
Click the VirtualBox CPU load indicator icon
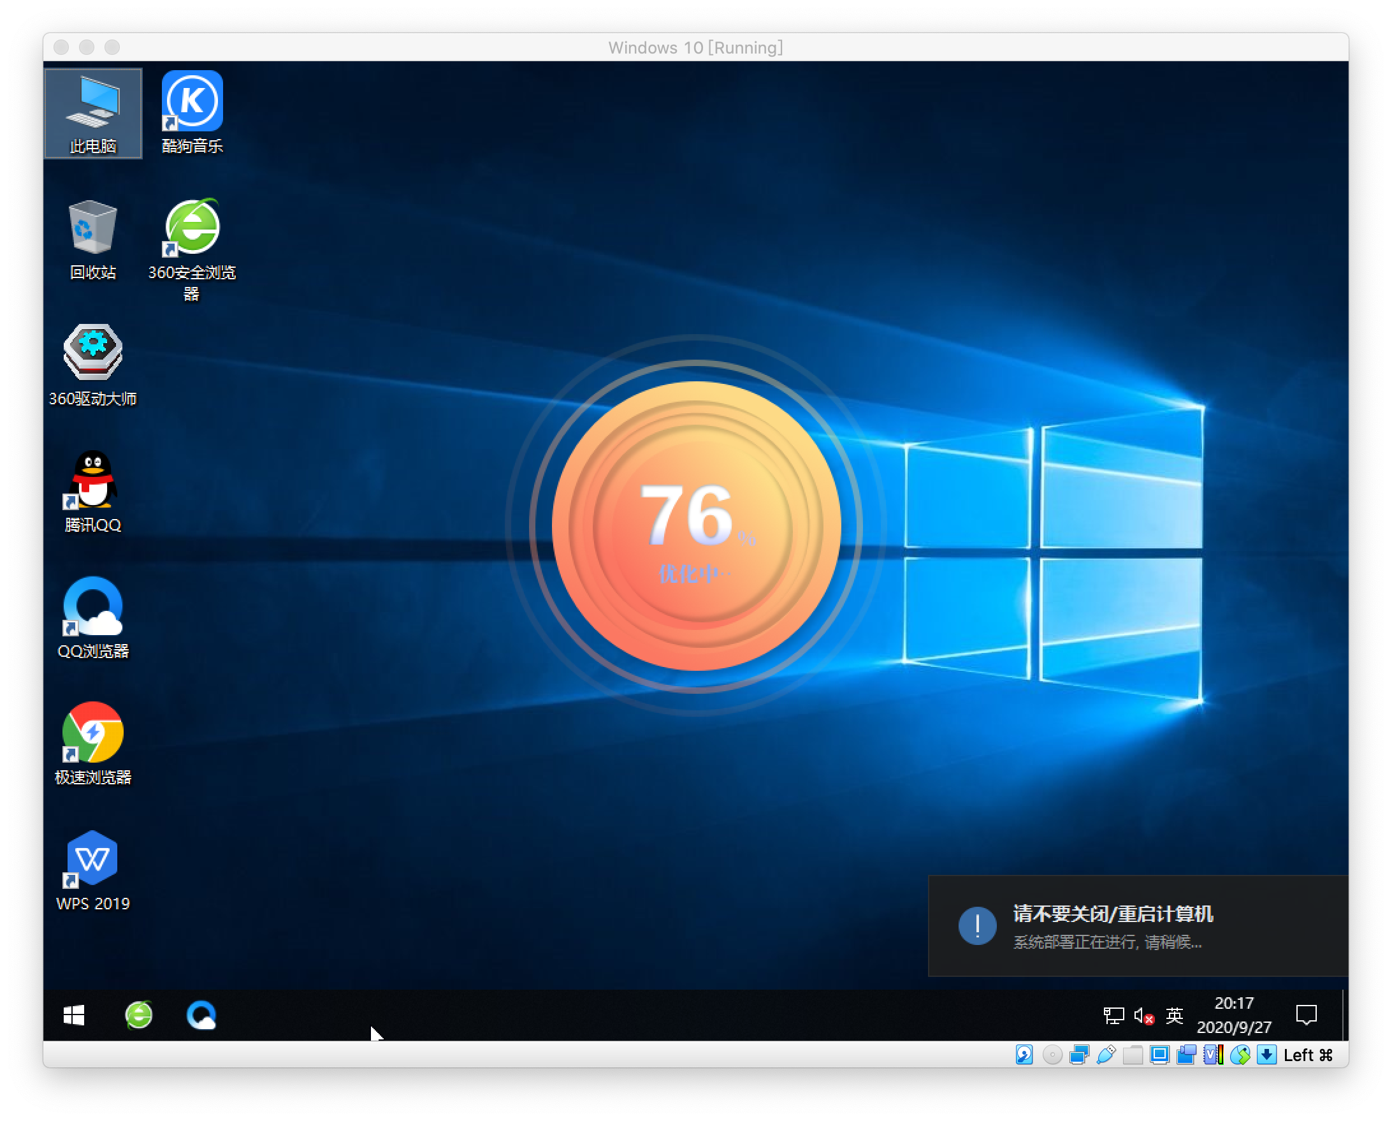pyautogui.click(x=1213, y=1055)
